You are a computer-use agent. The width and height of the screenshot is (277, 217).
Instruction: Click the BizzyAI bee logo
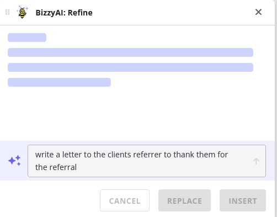[23, 12]
